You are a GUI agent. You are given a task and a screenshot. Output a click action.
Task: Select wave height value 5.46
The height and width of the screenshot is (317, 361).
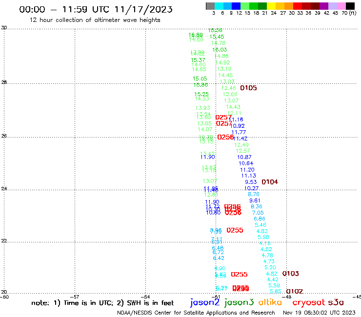tap(261, 225)
